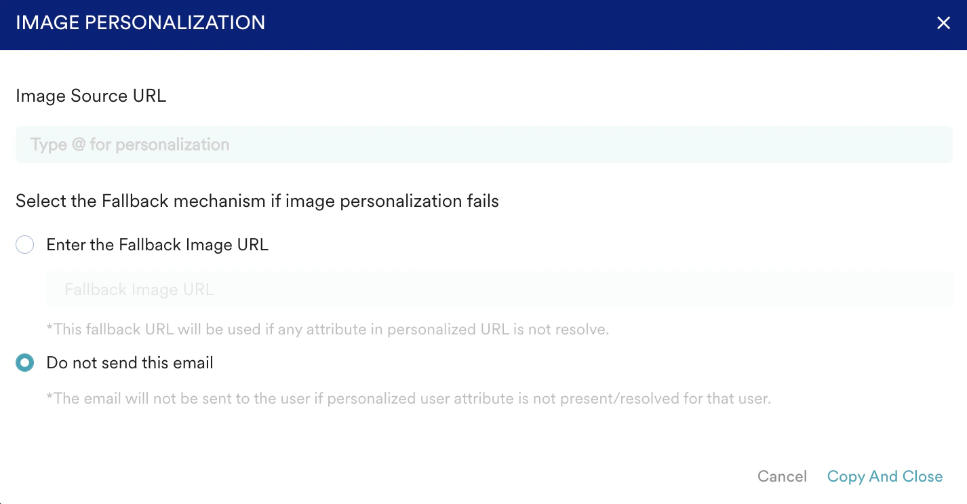Image resolution: width=967 pixels, height=504 pixels.
Task: Close the Image Personalization dialog via the X icon
Action: pyautogui.click(x=943, y=22)
